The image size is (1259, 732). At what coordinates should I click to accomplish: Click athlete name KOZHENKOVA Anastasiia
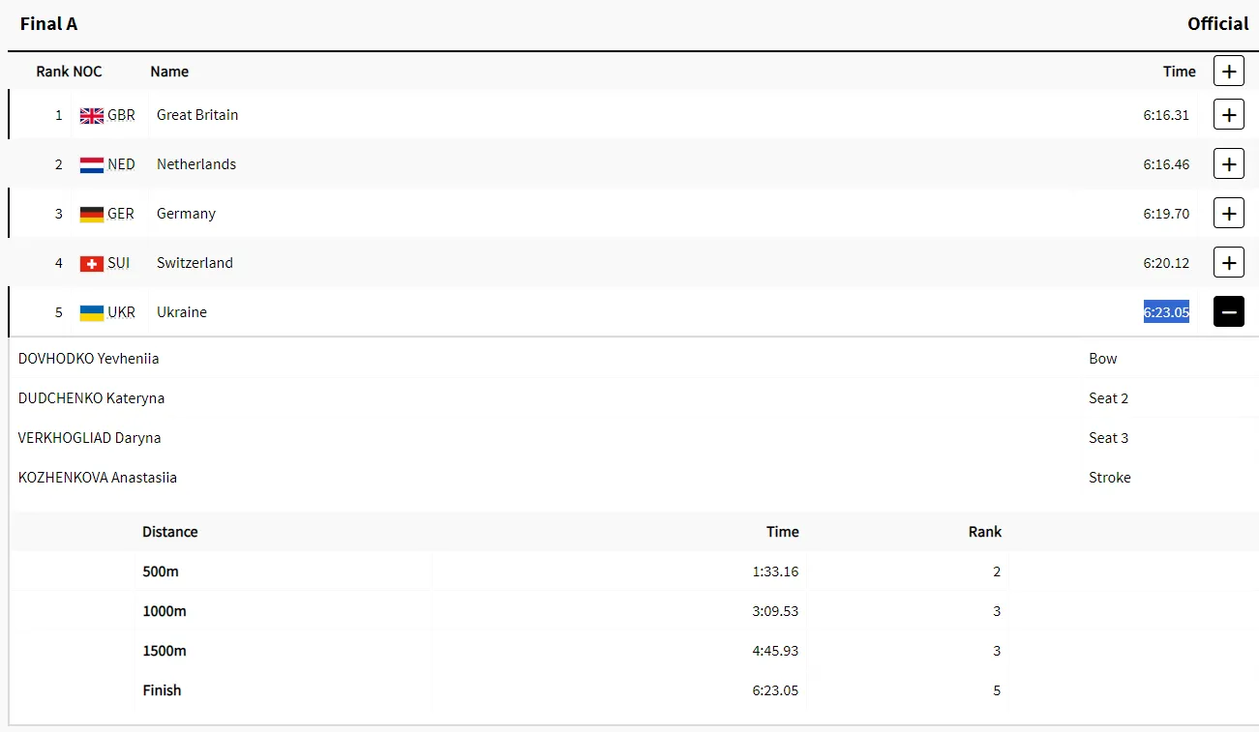pos(98,478)
